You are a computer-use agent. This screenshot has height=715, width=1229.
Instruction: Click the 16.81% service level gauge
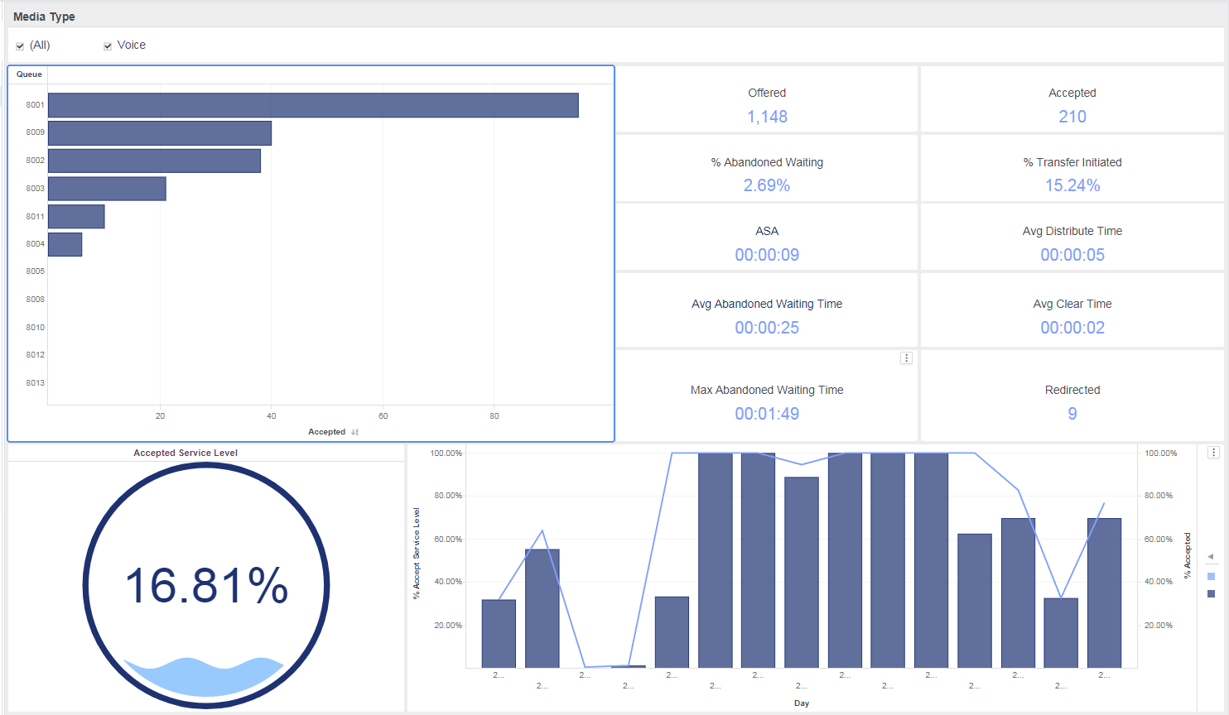pos(206,586)
